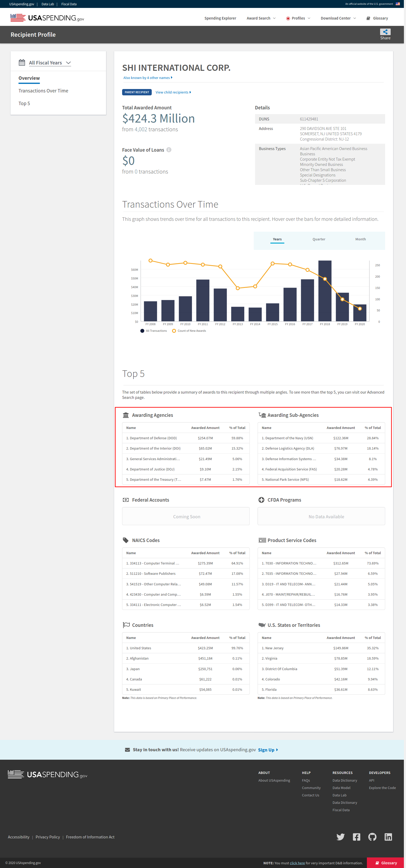Go to Top 5 in sidebar

[24, 104]
